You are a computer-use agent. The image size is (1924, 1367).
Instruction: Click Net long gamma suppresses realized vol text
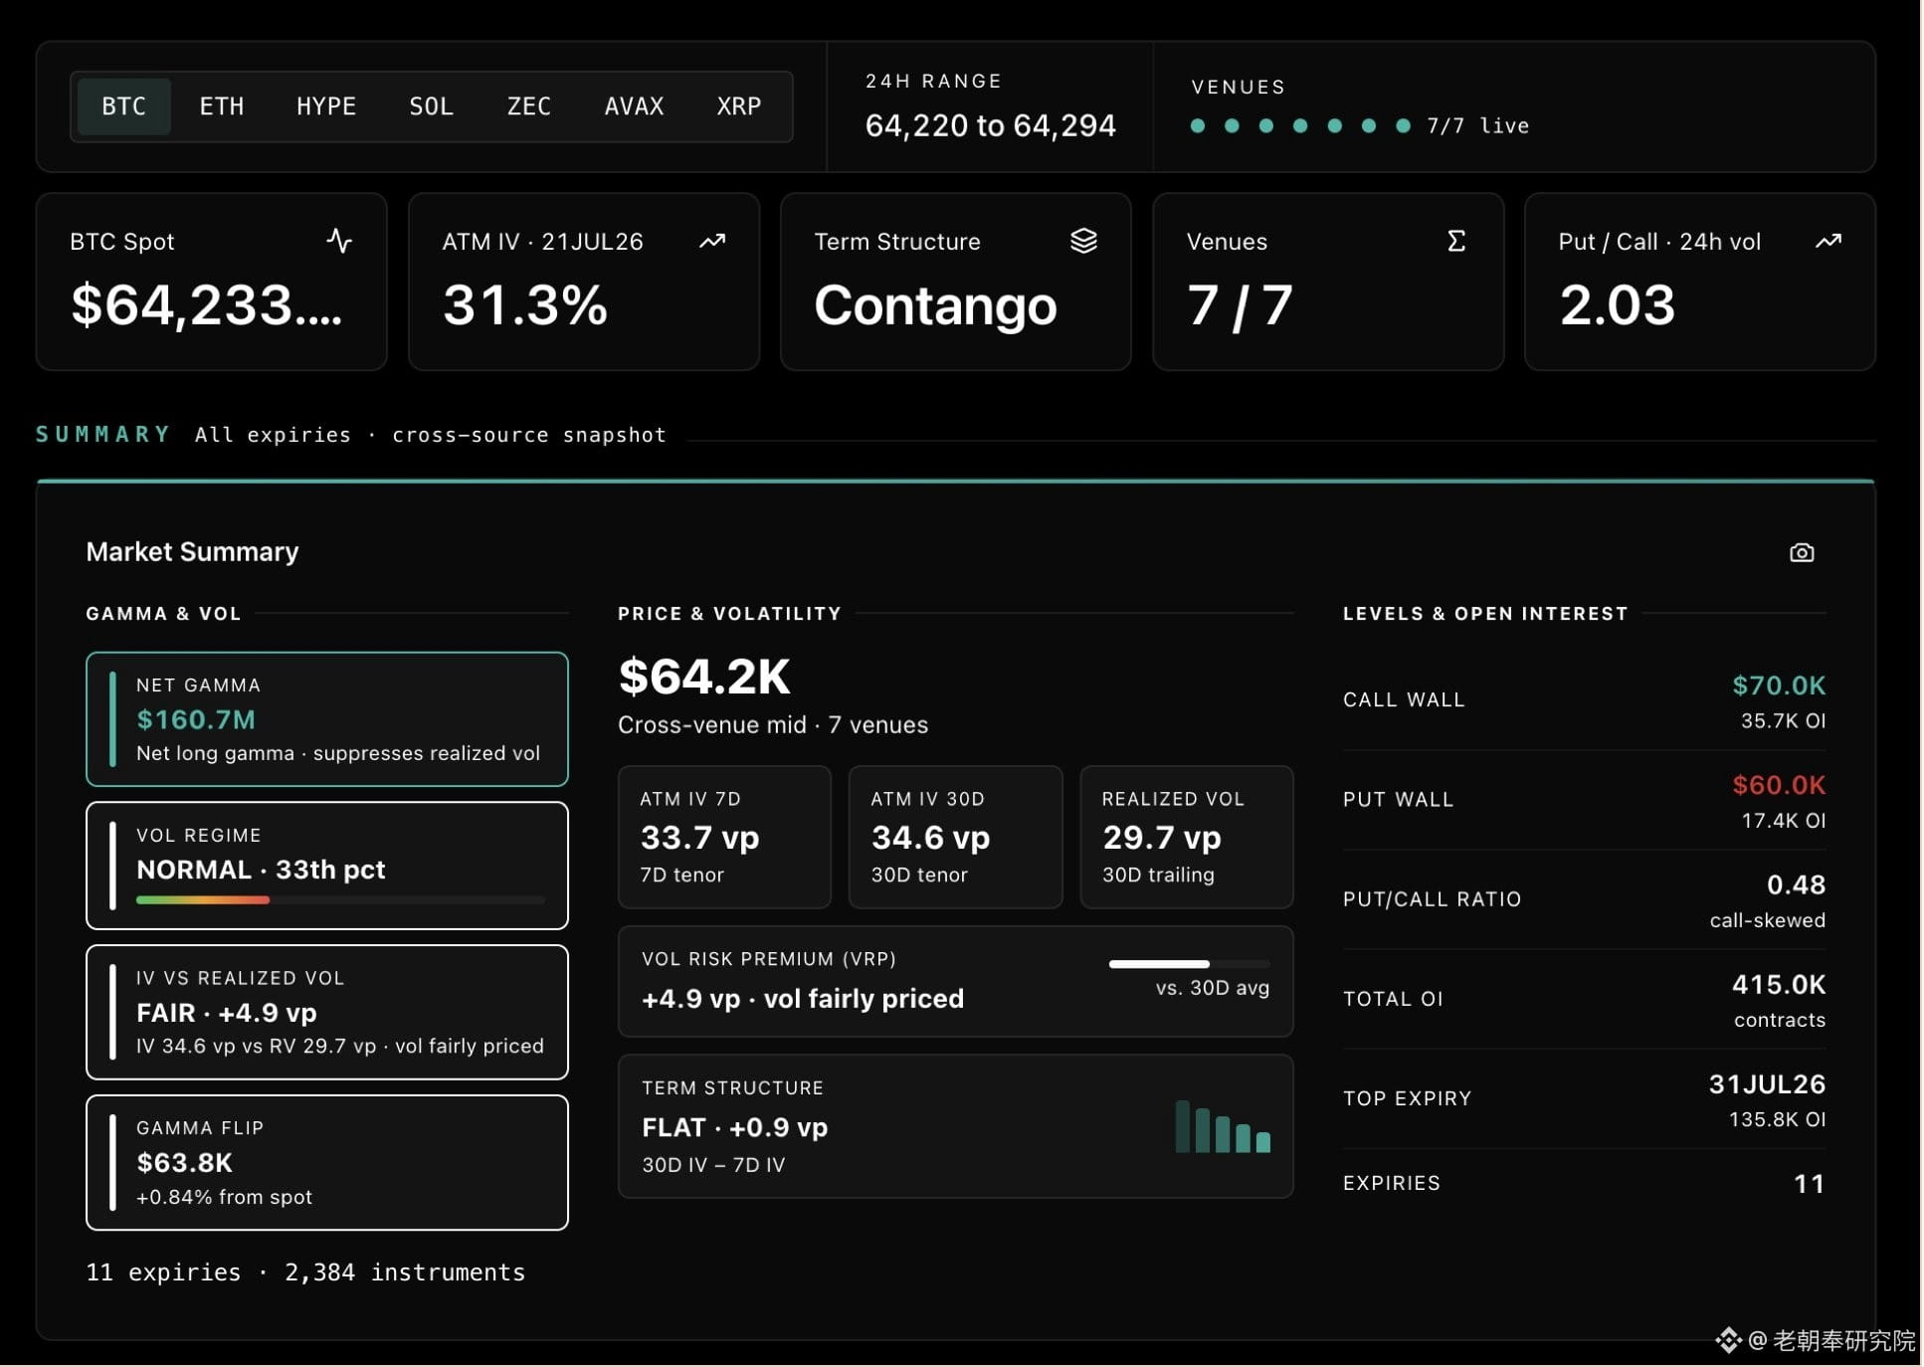(338, 753)
